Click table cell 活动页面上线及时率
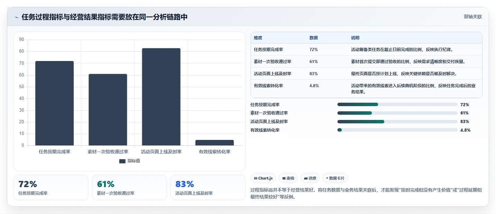The image size is (496, 214). (x=273, y=74)
